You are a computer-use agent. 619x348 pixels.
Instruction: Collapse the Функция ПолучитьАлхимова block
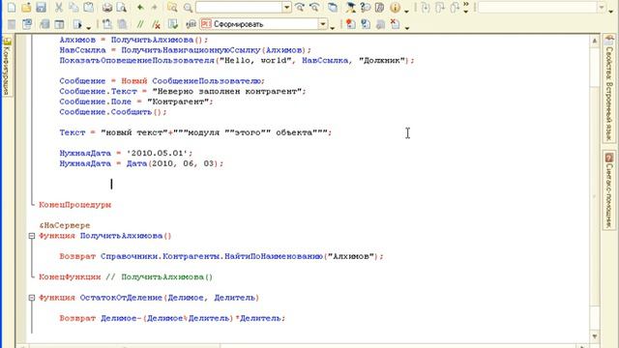(32, 236)
